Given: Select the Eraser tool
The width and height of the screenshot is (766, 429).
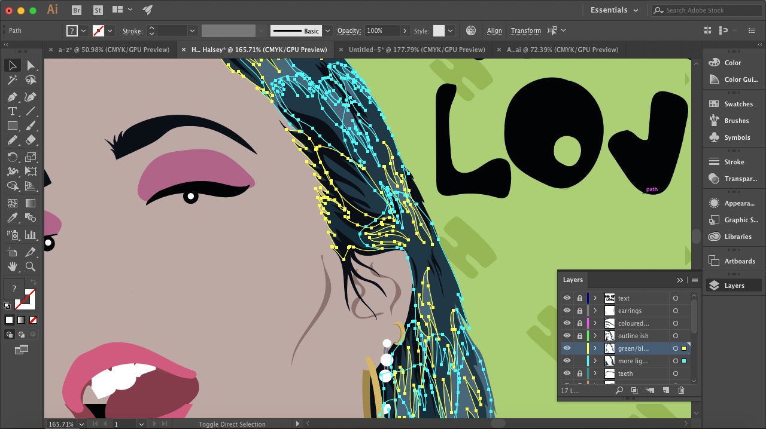Looking at the screenshot, I should pos(31,140).
